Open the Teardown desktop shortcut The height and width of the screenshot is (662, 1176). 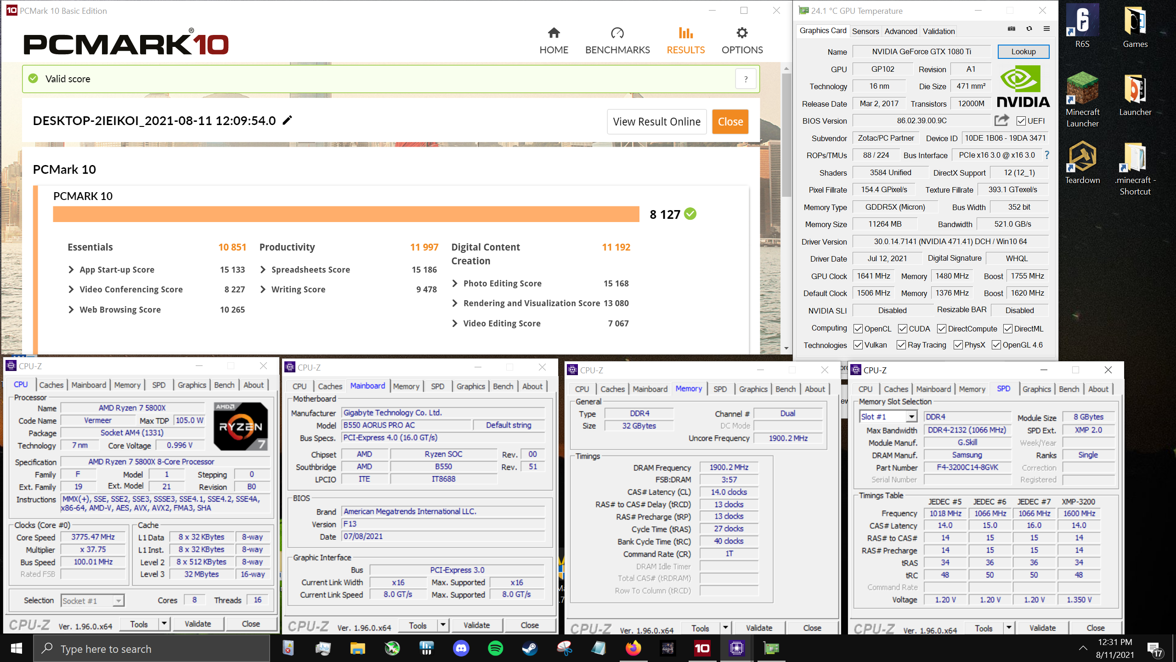tap(1082, 162)
